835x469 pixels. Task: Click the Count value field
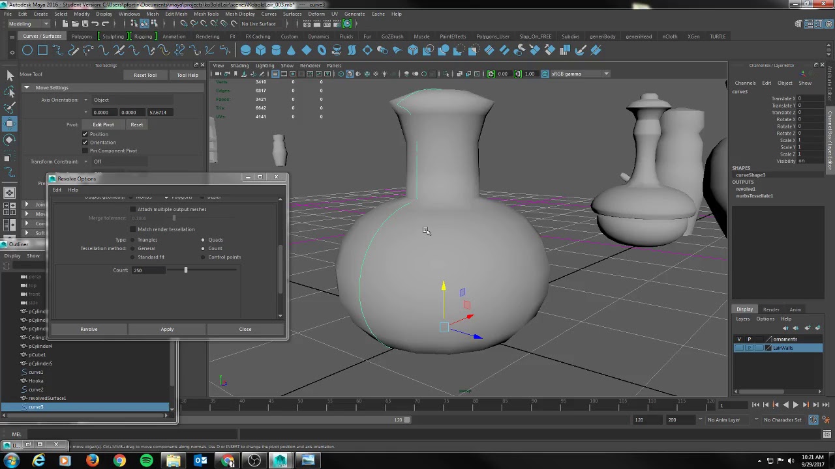(x=148, y=270)
